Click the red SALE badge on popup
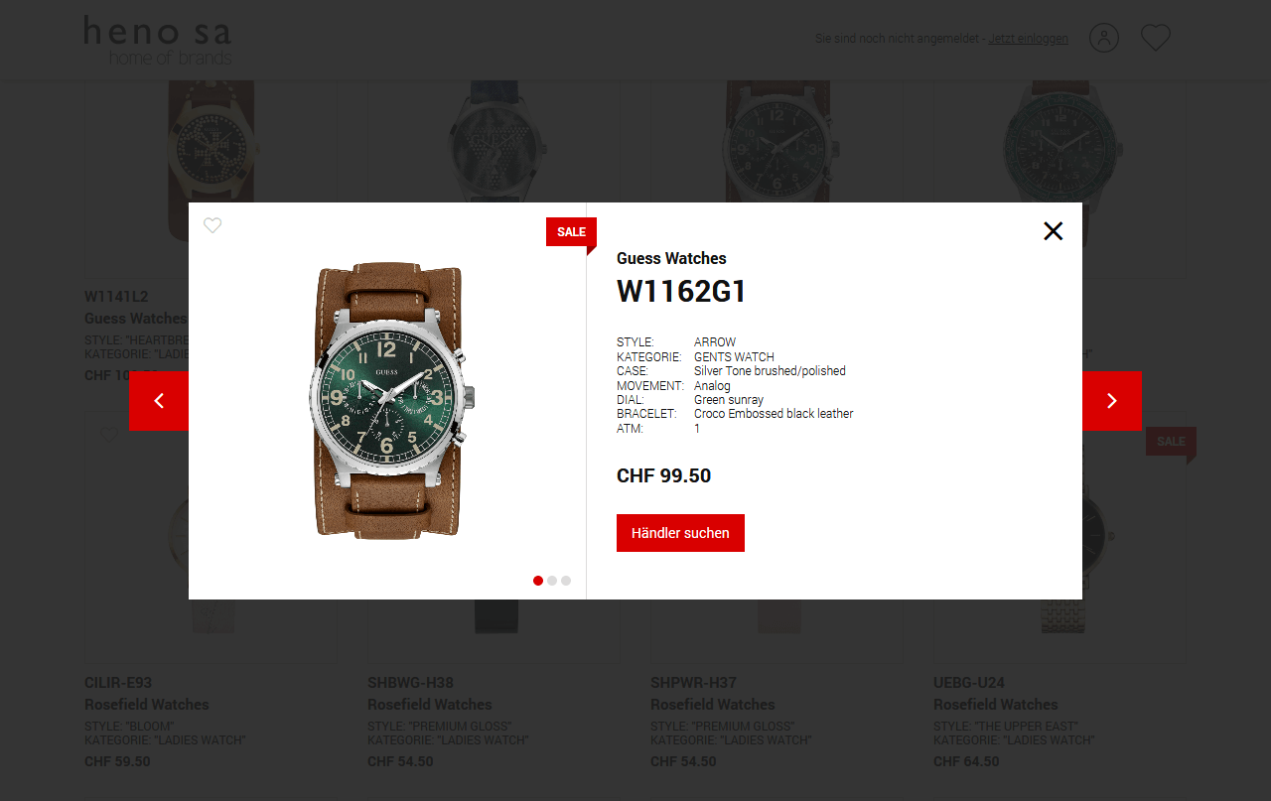1271x801 pixels. coord(571,232)
